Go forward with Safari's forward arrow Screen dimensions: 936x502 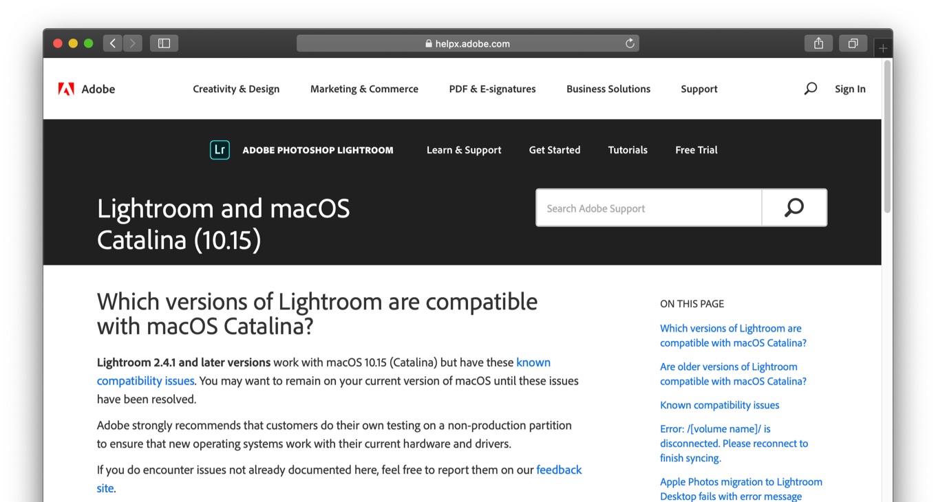(x=133, y=43)
